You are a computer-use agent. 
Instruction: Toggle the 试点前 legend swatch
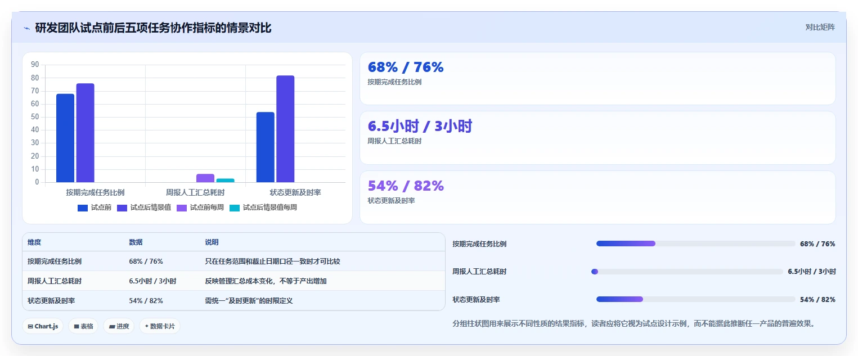point(83,208)
